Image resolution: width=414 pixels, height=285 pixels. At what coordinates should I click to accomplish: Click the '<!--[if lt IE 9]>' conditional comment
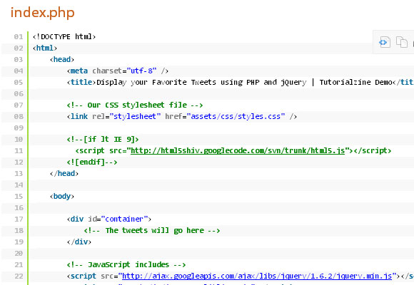tap(103, 139)
